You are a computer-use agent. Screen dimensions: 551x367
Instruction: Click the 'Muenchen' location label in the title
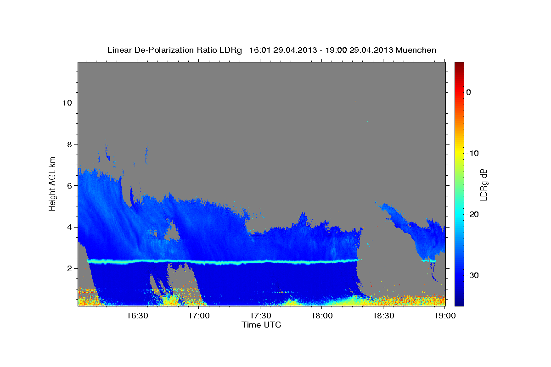click(x=416, y=50)
